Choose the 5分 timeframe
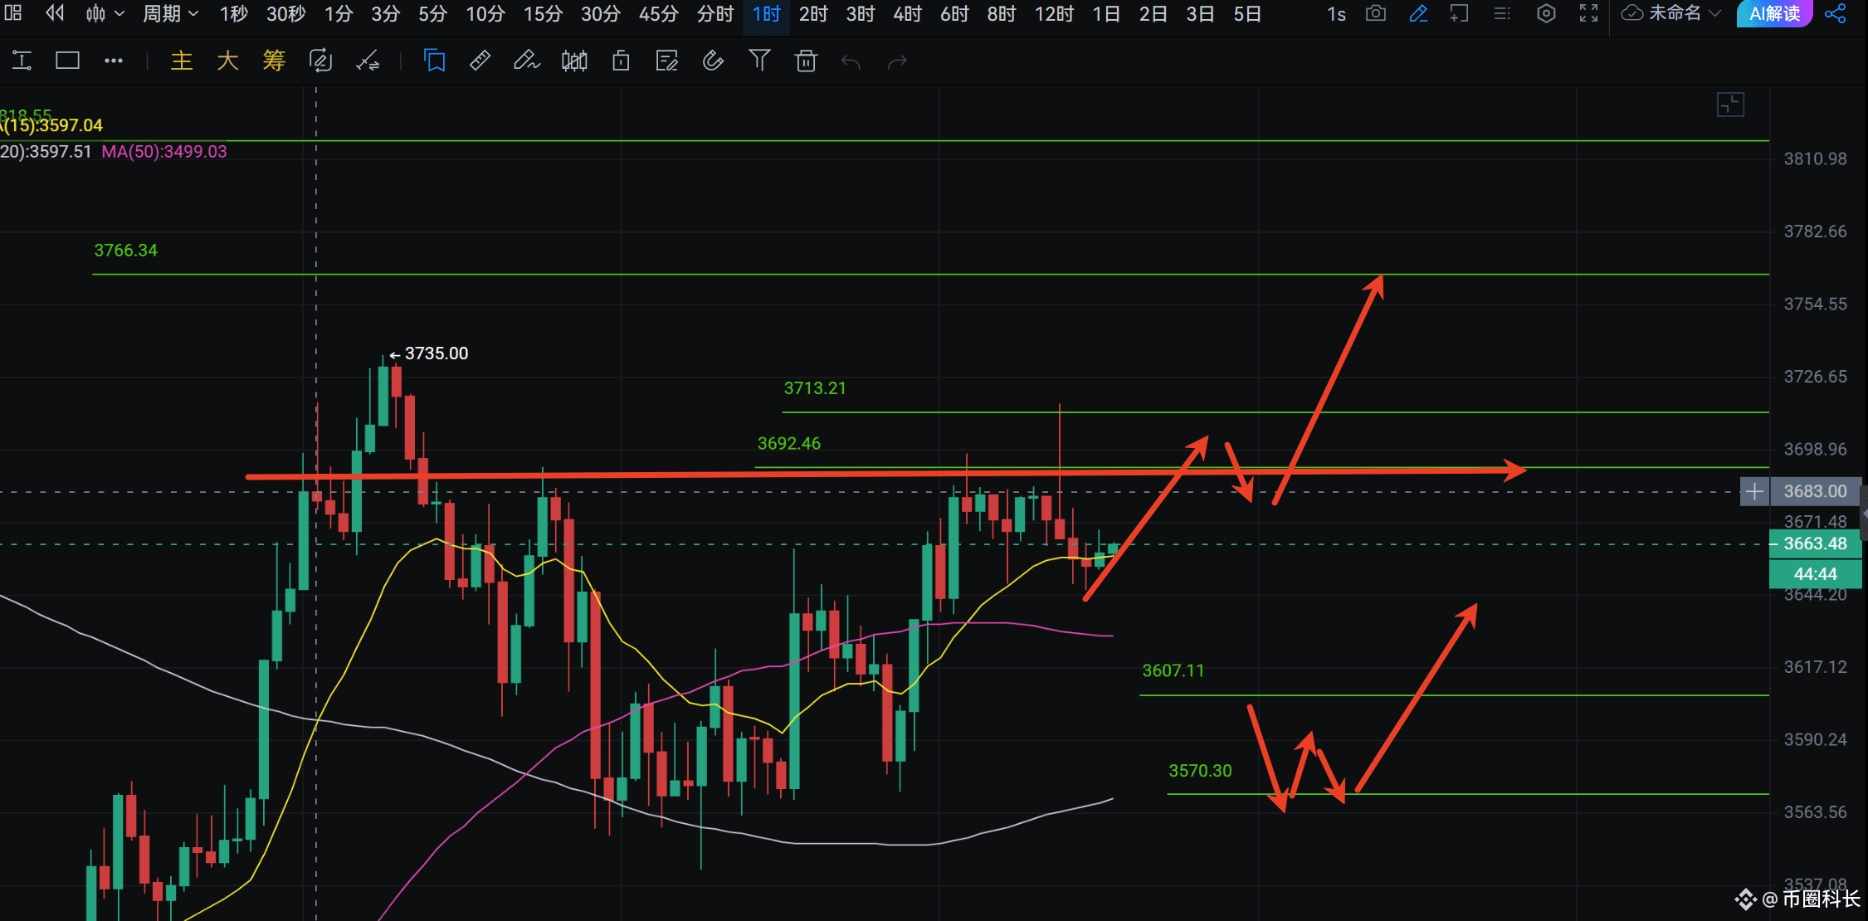Image resolution: width=1868 pixels, height=921 pixels. [x=432, y=14]
